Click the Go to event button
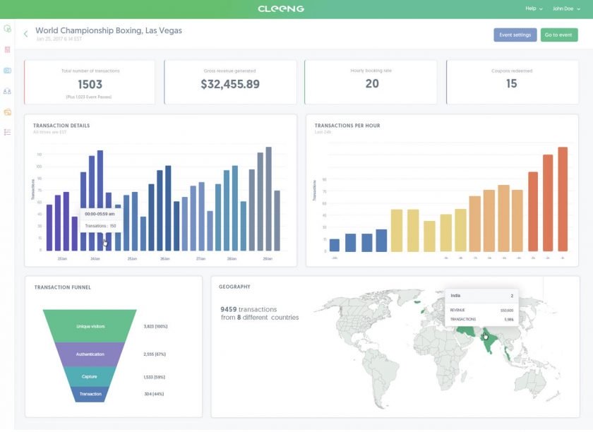593x432 pixels. [559, 35]
